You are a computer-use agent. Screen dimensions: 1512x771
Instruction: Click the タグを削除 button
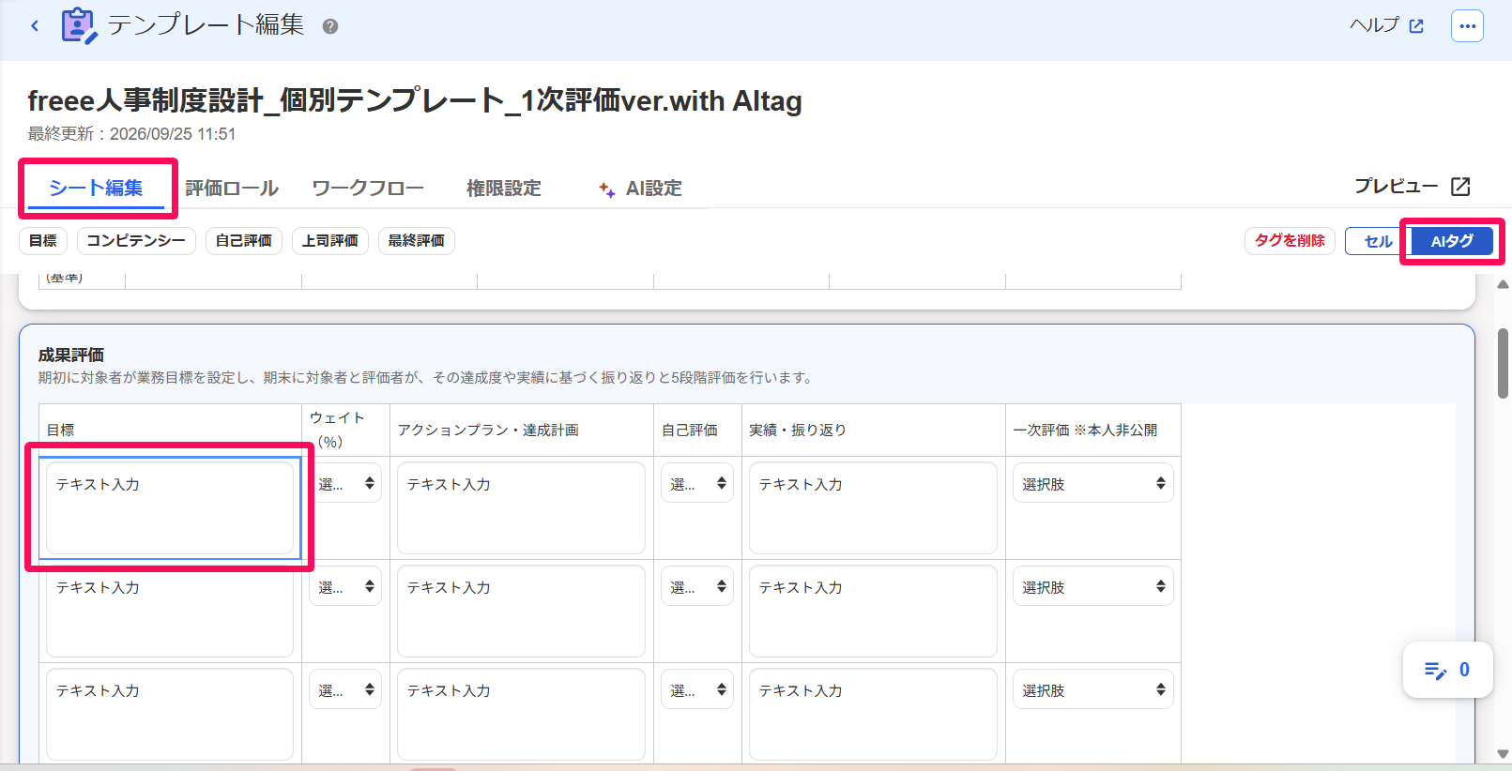(x=1290, y=241)
